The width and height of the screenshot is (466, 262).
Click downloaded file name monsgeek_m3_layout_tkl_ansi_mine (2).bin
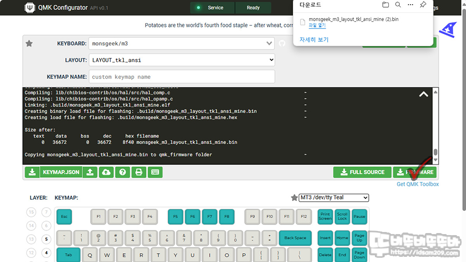pos(354,19)
